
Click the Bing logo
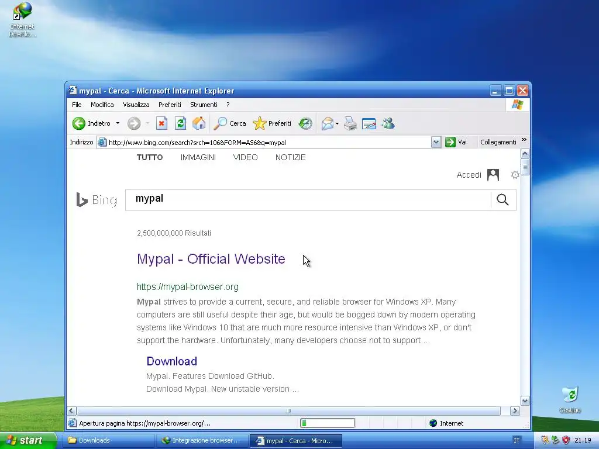(x=97, y=200)
